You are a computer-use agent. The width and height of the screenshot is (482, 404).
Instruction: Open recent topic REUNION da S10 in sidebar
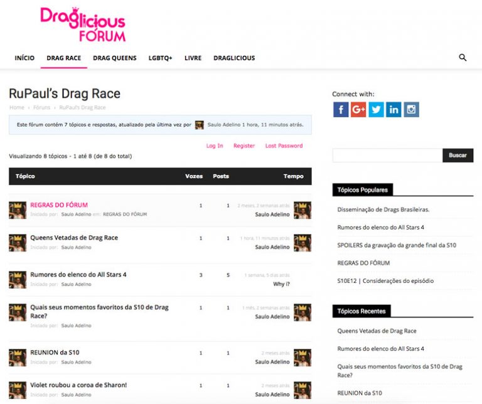click(x=360, y=393)
